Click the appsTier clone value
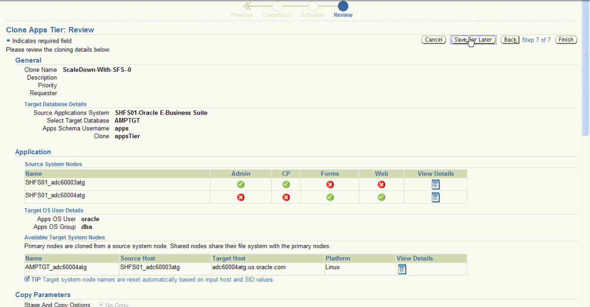The height and width of the screenshot is (307, 590). 127,136
